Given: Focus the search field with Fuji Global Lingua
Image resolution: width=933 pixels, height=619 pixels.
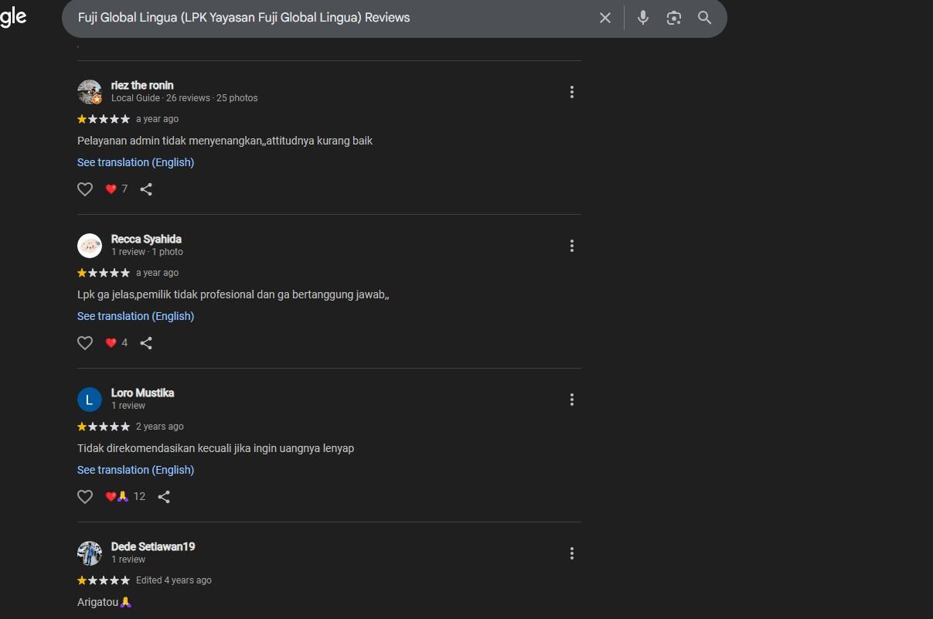Looking at the screenshot, I should (332, 18).
